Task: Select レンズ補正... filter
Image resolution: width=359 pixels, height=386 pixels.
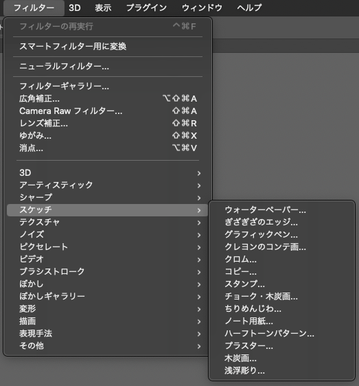Action: click(x=108, y=123)
